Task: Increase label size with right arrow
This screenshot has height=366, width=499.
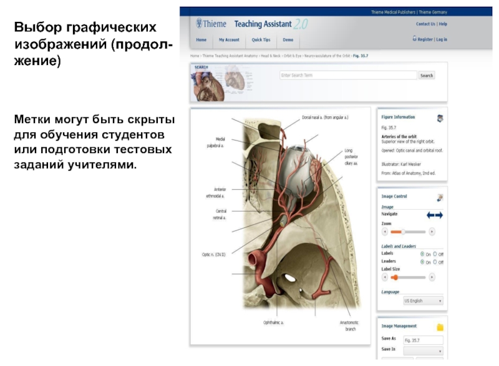Action: [432, 277]
